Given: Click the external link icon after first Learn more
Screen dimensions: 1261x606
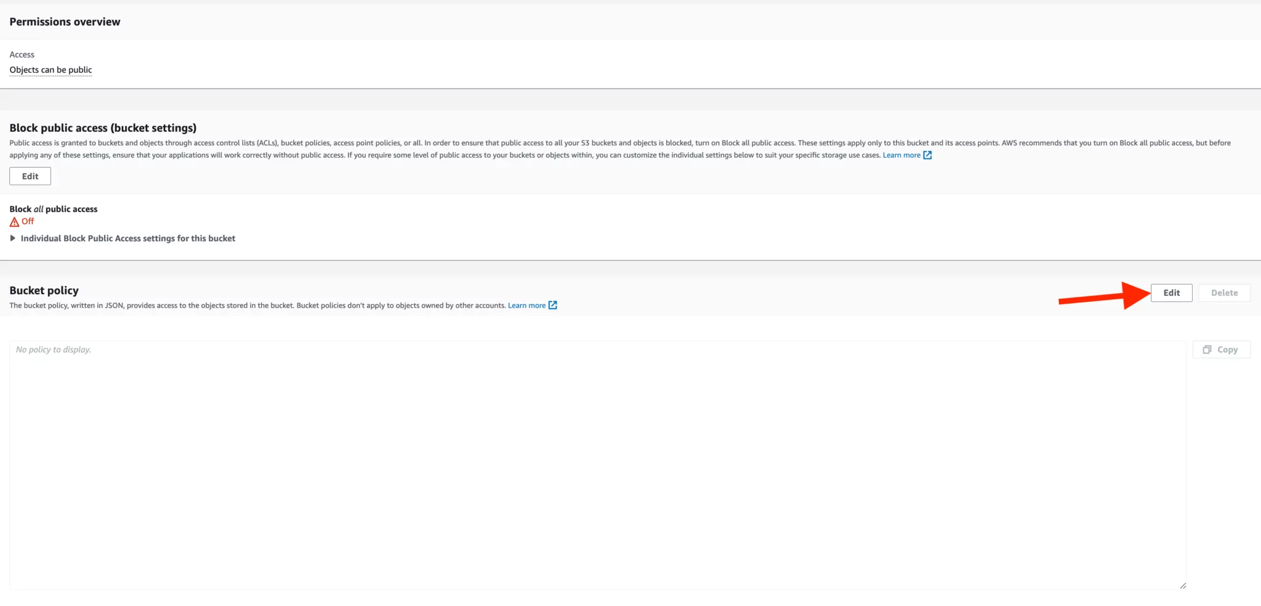Looking at the screenshot, I should pyautogui.click(x=927, y=155).
